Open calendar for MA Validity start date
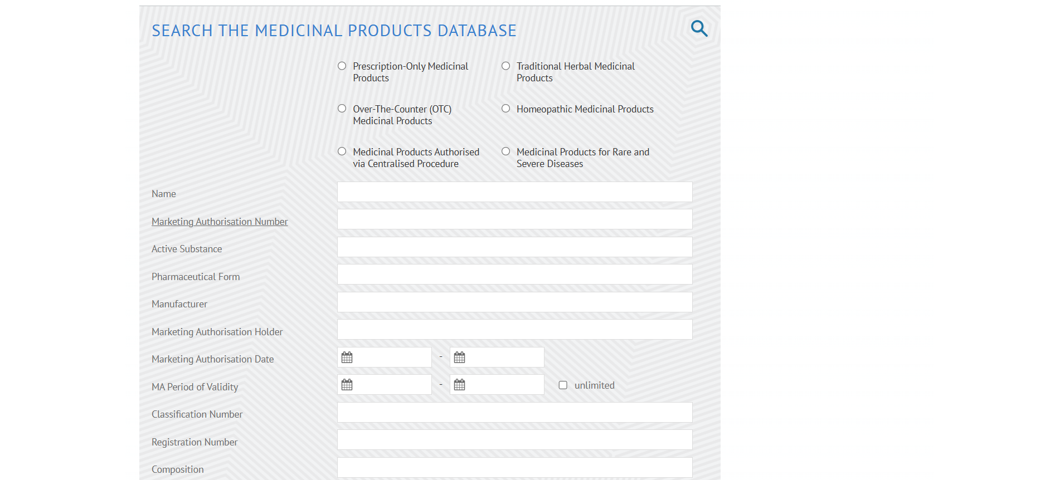 [x=347, y=385]
